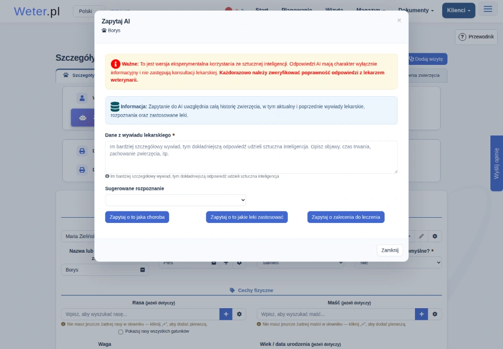Open the Maść settings gear
The width and height of the screenshot is (503, 349).
(435, 314)
